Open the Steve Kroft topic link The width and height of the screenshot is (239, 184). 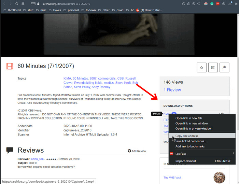pos(123,83)
